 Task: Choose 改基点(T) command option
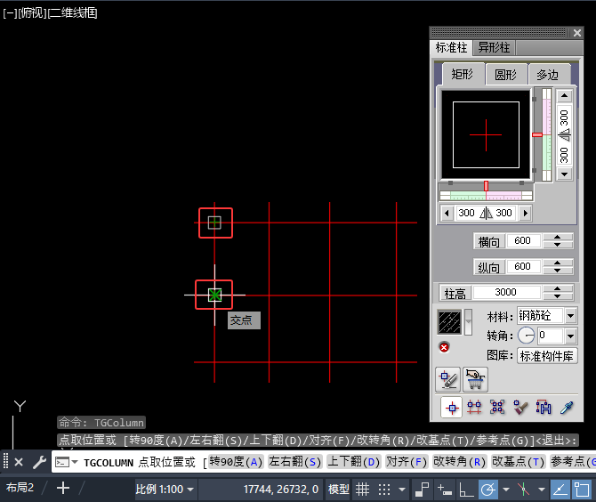coord(519,462)
